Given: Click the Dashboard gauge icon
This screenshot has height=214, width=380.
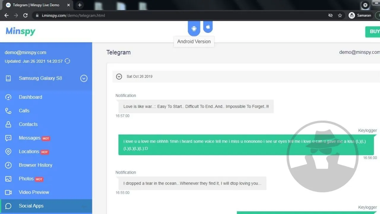Looking at the screenshot, I should tap(8, 97).
